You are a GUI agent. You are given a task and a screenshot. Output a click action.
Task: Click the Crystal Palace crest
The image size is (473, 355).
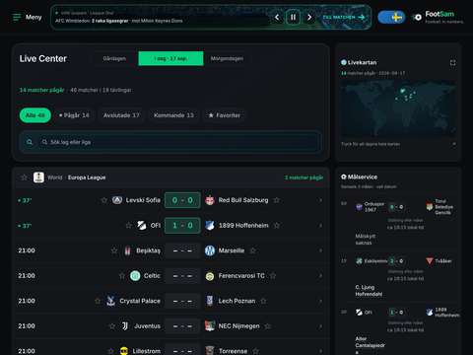click(111, 301)
